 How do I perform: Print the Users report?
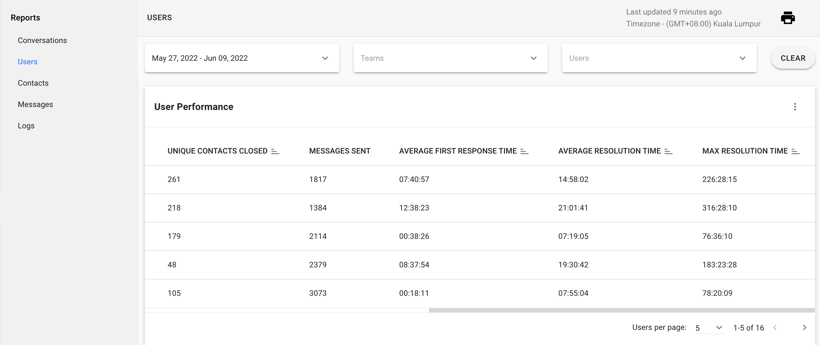tap(788, 18)
